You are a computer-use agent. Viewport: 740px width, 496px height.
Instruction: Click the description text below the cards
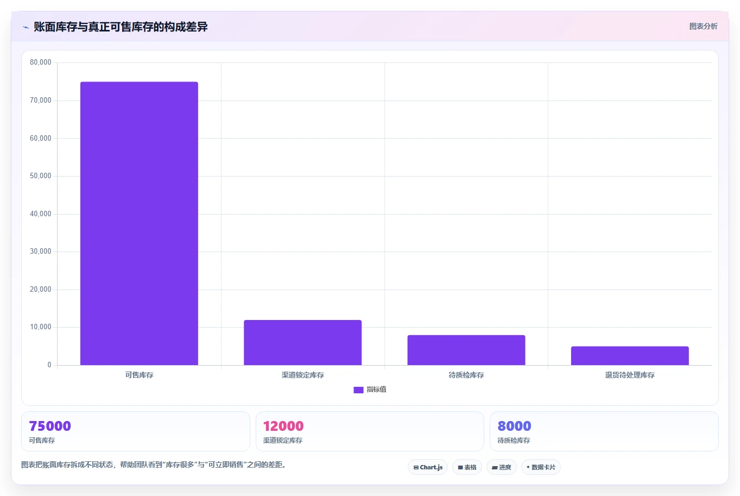[154, 464]
